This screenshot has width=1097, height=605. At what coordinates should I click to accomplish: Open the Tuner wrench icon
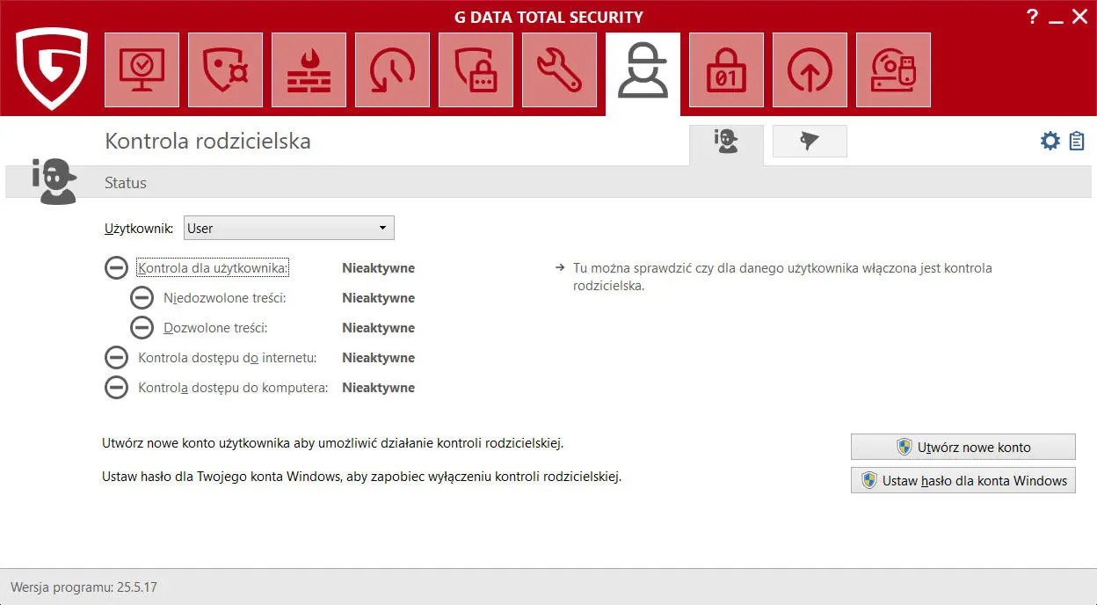[559, 70]
